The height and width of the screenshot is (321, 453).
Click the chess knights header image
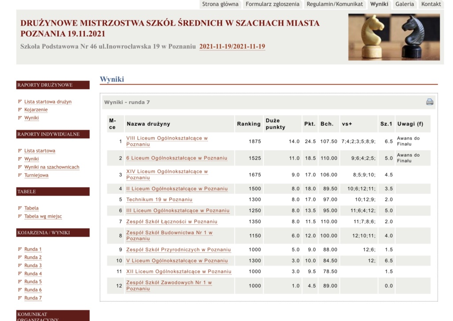coord(394,37)
